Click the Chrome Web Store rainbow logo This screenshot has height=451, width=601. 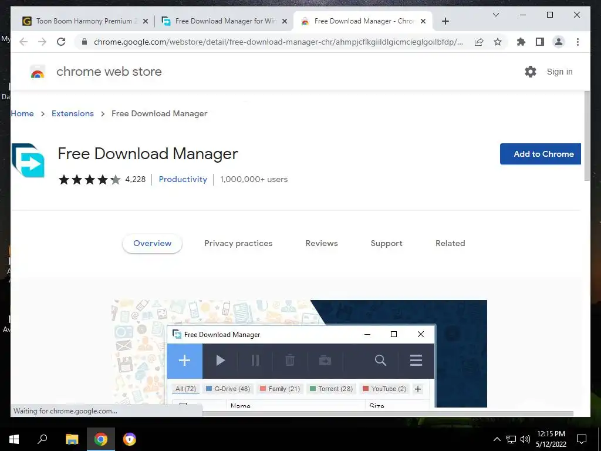pyautogui.click(x=38, y=72)
